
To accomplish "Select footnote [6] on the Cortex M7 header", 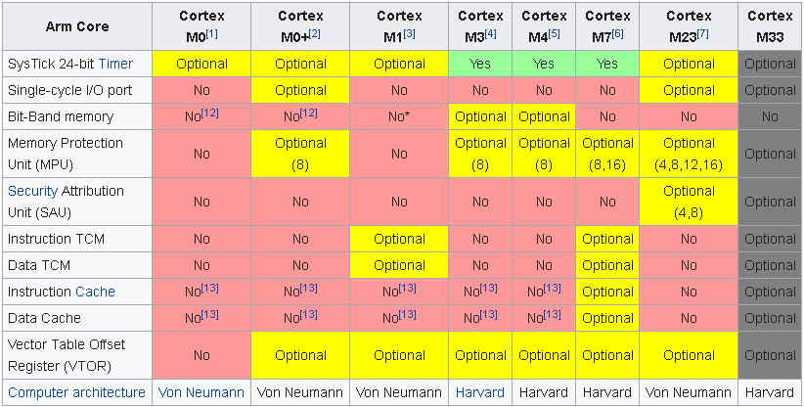I will tap(617, 34).
